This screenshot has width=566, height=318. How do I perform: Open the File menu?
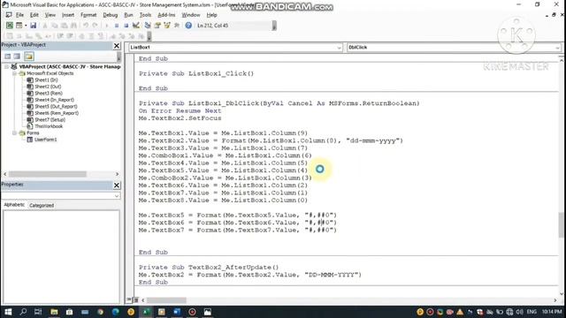pos(19,15)
